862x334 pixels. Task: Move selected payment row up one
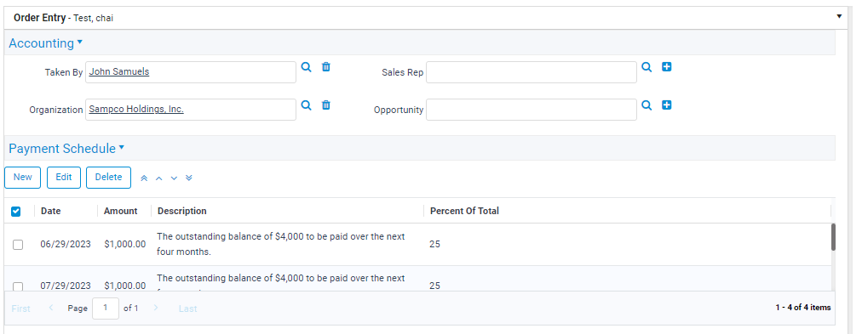pos(159,178)
